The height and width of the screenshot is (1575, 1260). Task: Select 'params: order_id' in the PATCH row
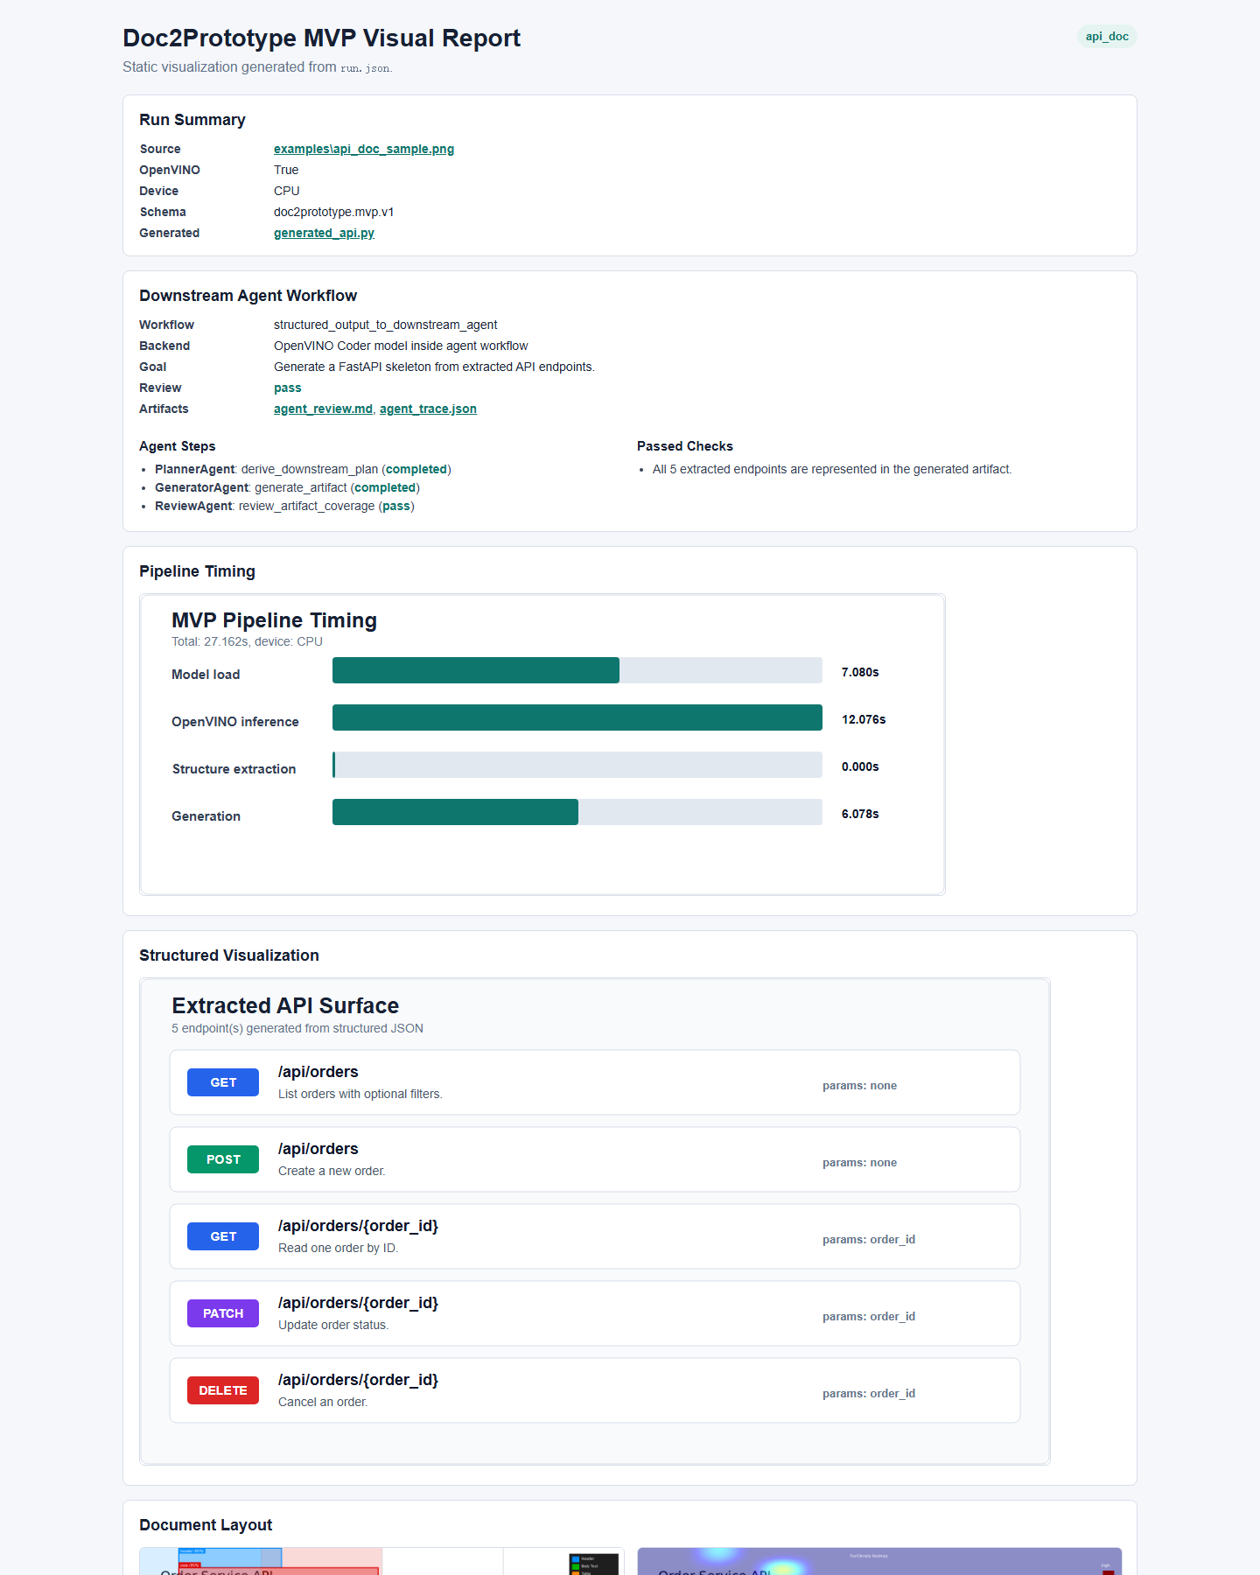[x=869, y=1316]
